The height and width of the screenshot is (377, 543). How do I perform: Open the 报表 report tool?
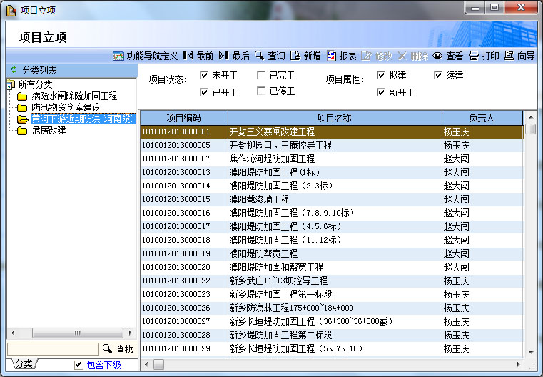pos(342,56)
